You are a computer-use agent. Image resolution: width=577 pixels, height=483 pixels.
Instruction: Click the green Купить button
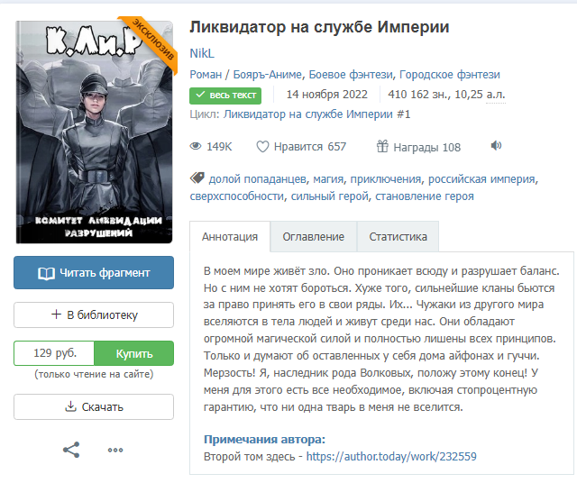pos(134,353)
